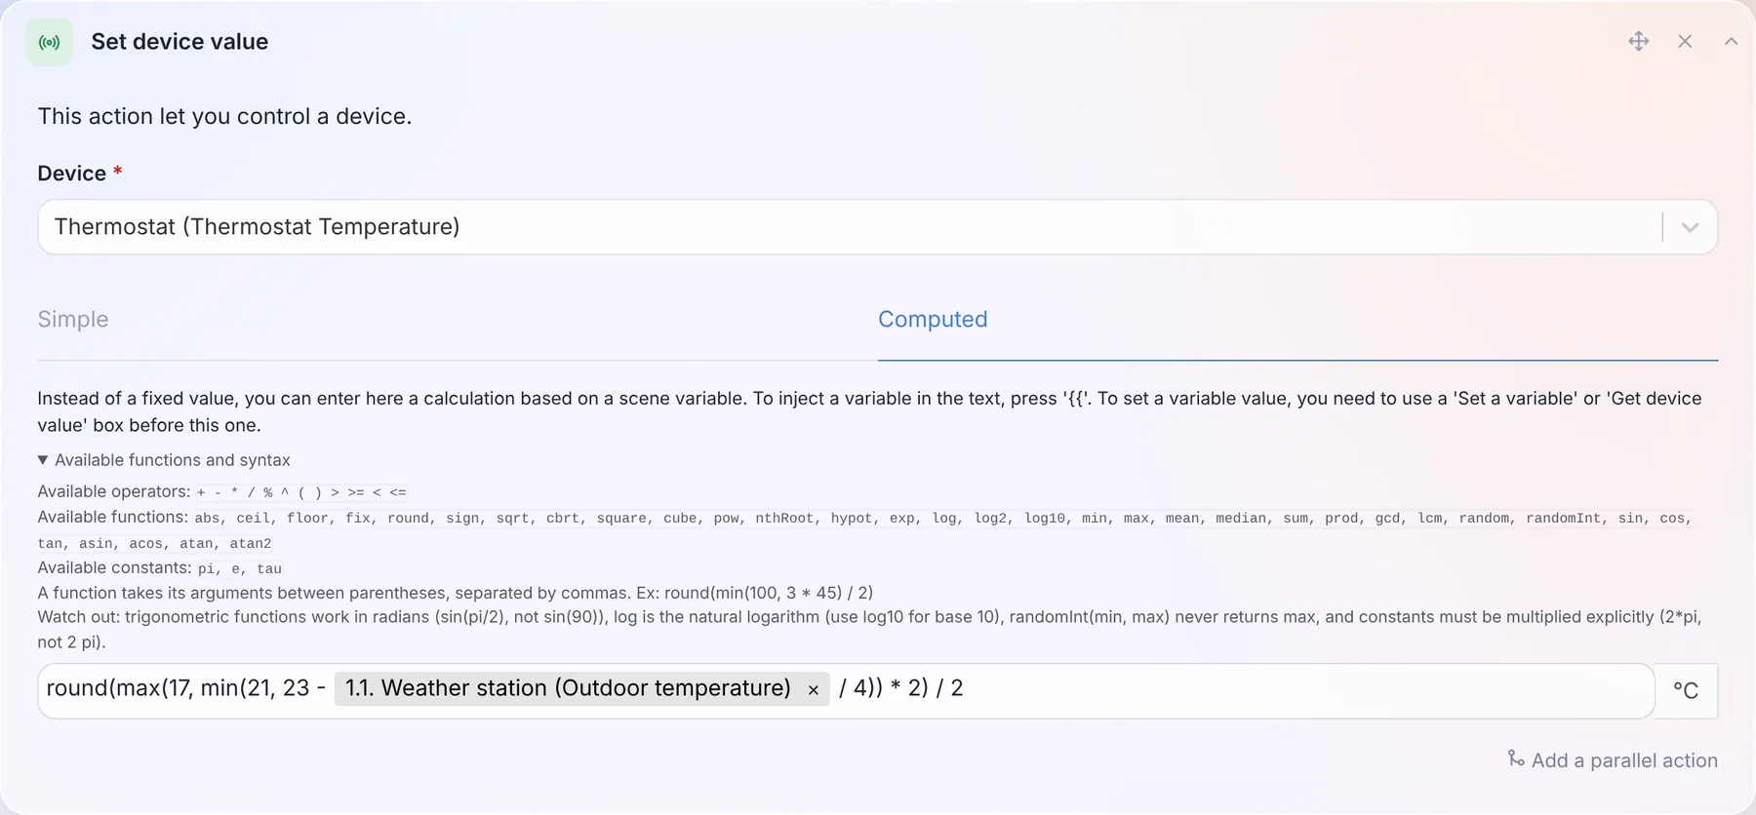This screenshot has width=1756, height=815.
Task: Switch to the Simple tab
Action: [73, 320]
